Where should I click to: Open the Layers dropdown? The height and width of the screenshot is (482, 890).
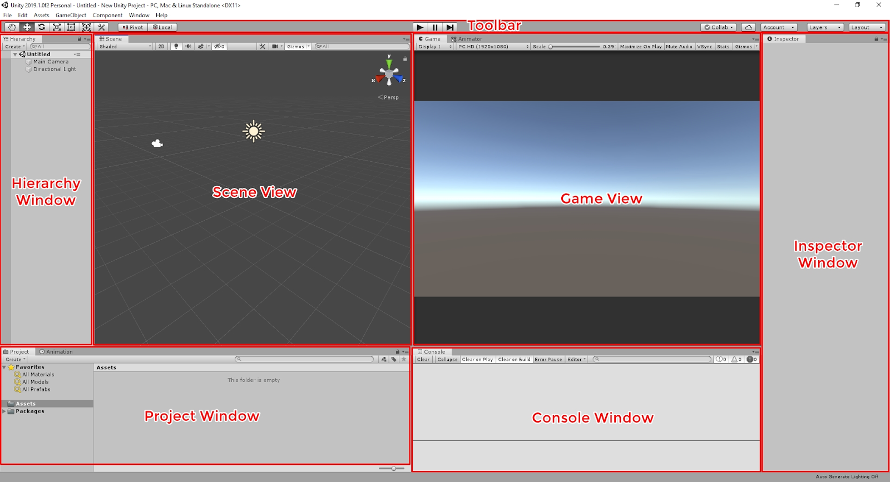825,27
